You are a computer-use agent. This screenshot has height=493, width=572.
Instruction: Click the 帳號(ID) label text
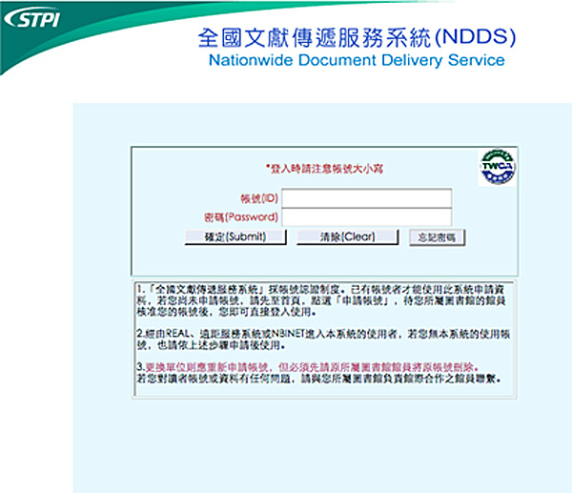(258, 198)
